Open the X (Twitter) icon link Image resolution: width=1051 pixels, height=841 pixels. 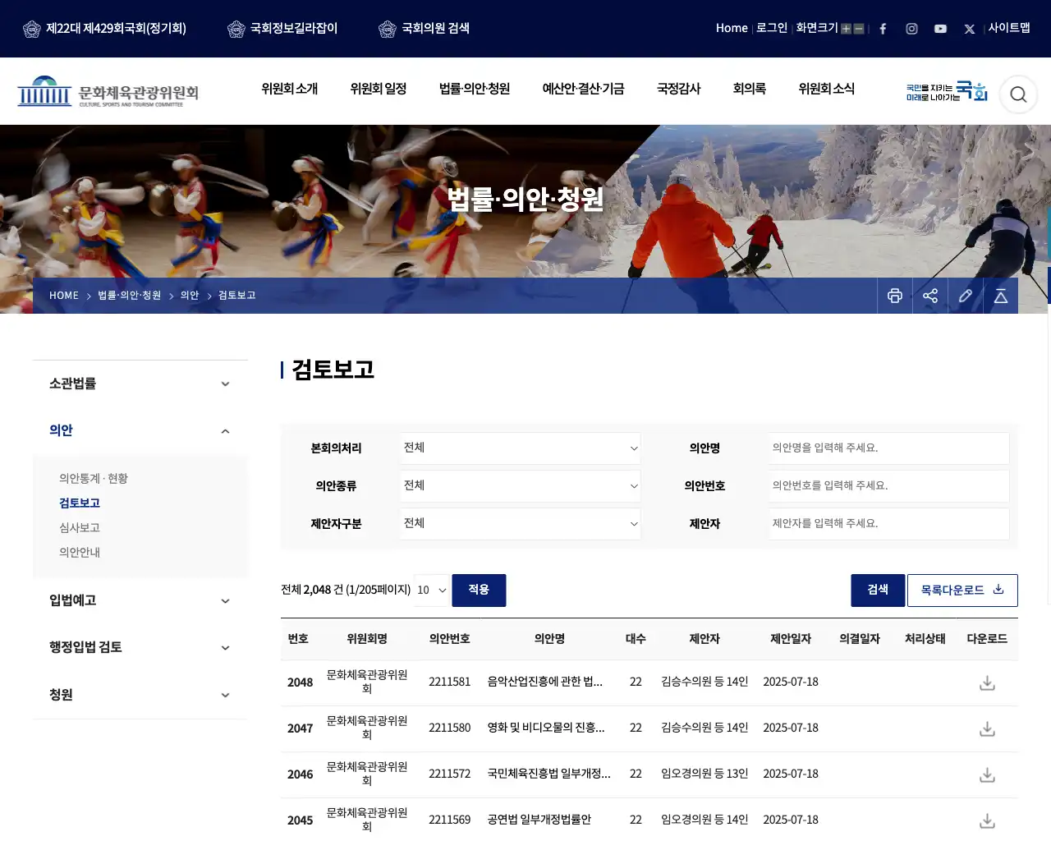pos(970,29)
